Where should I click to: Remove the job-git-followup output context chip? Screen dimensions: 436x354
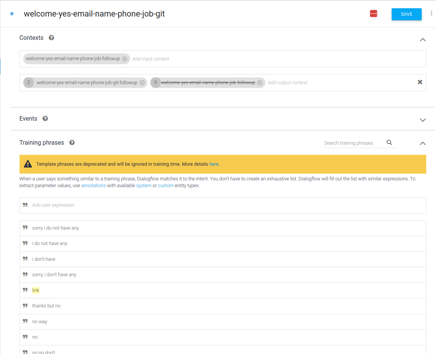point(142,83)
